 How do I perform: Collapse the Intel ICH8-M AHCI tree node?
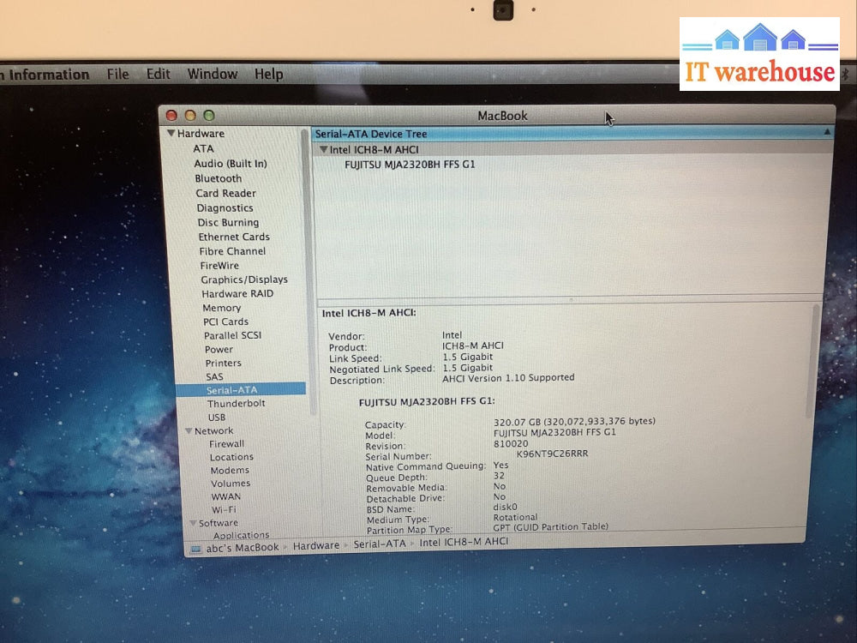[x=323, y=149]
